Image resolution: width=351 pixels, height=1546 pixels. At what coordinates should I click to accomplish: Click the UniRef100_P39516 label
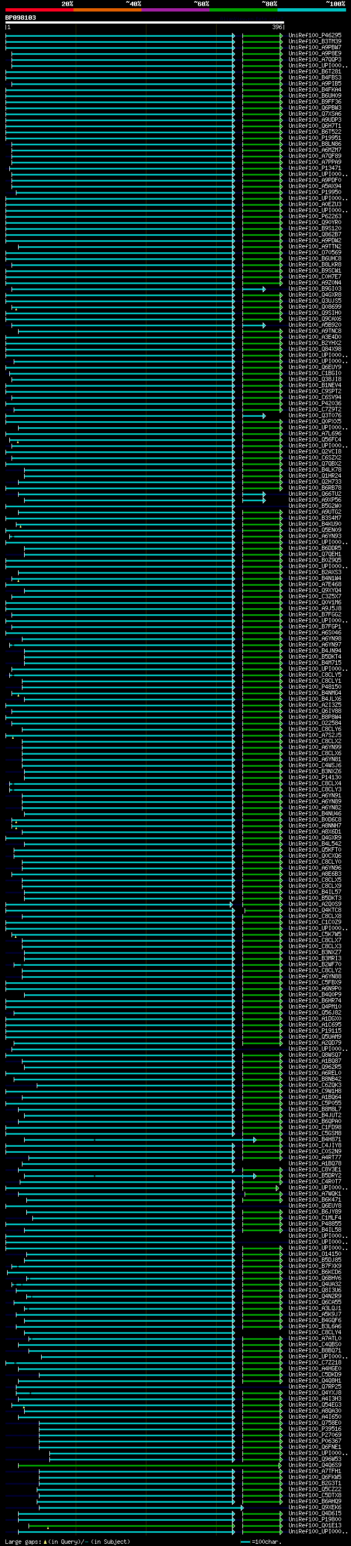pyautogui.click(x=315, y=1429)
